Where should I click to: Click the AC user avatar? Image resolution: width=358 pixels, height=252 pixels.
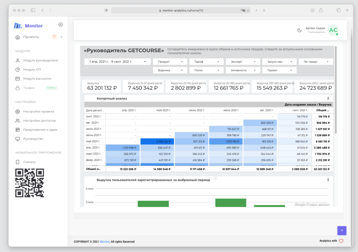(333, 30)
